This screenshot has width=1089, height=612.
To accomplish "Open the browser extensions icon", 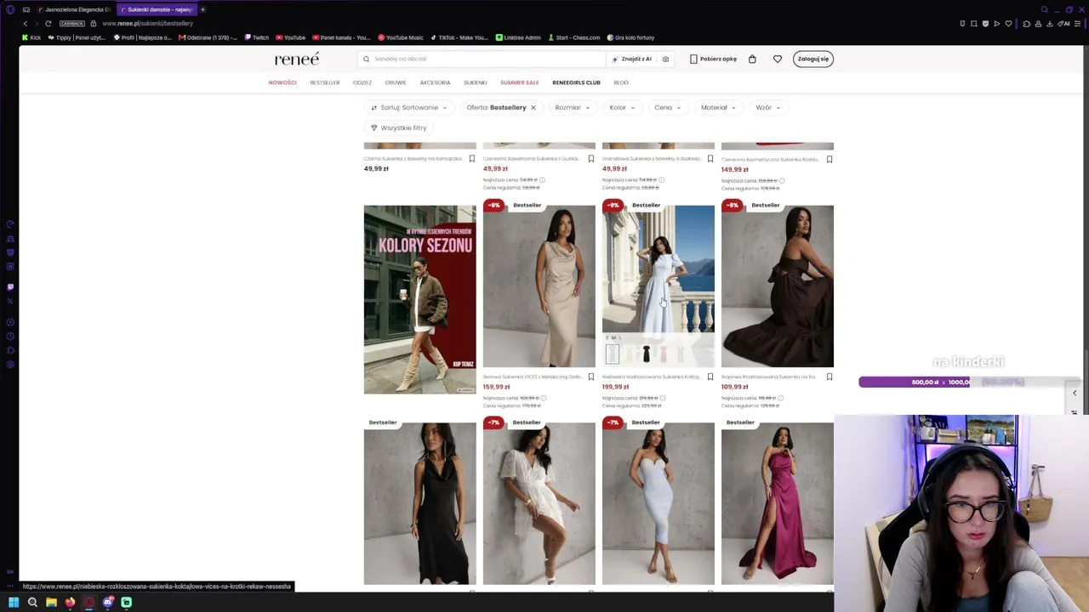I will (1026, 23).
